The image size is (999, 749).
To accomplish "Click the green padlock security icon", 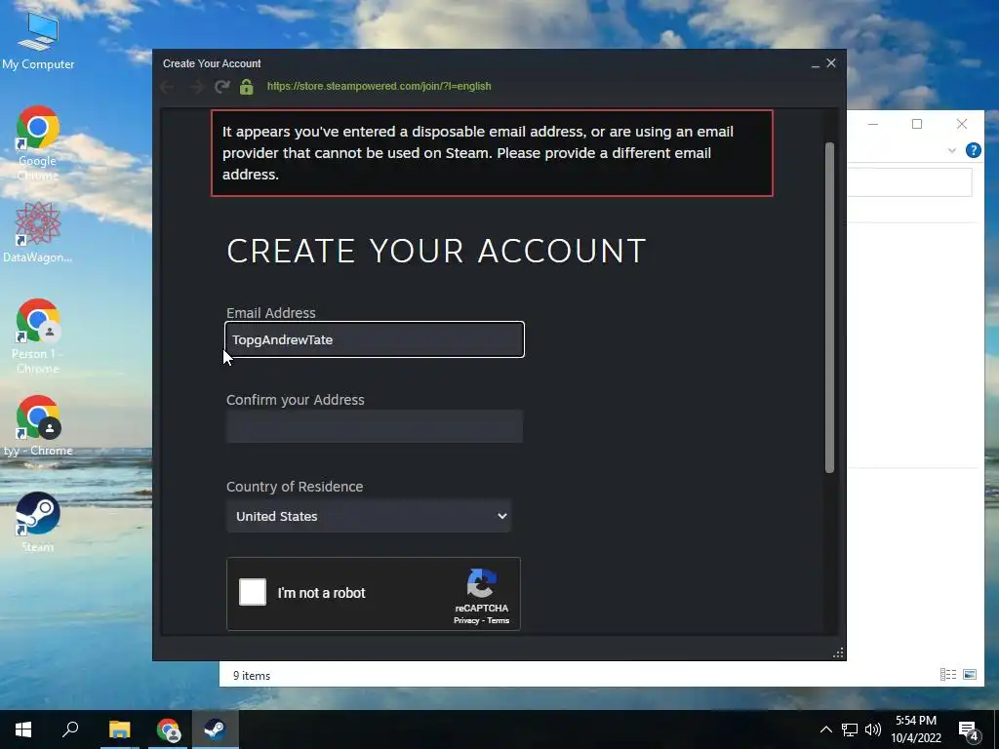I will pos(247,87).
